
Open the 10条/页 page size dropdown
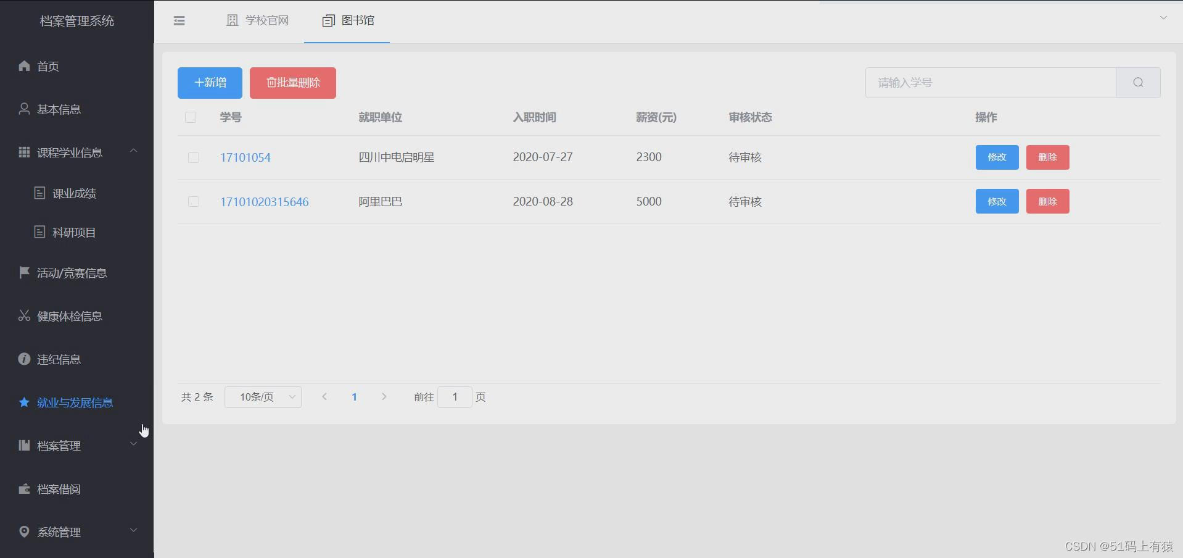263,397
